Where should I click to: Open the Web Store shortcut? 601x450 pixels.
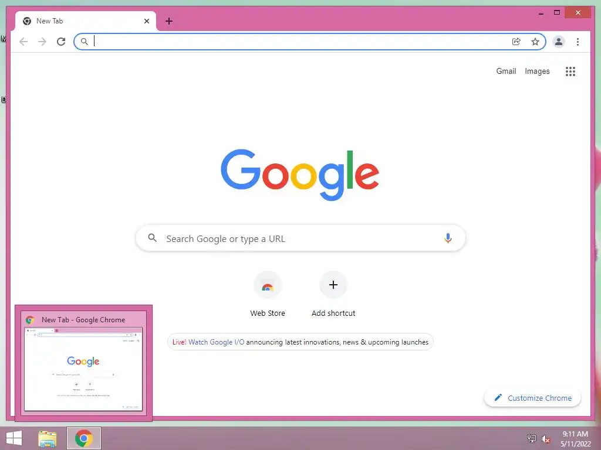pyautogui.click(x=268, y=295)
